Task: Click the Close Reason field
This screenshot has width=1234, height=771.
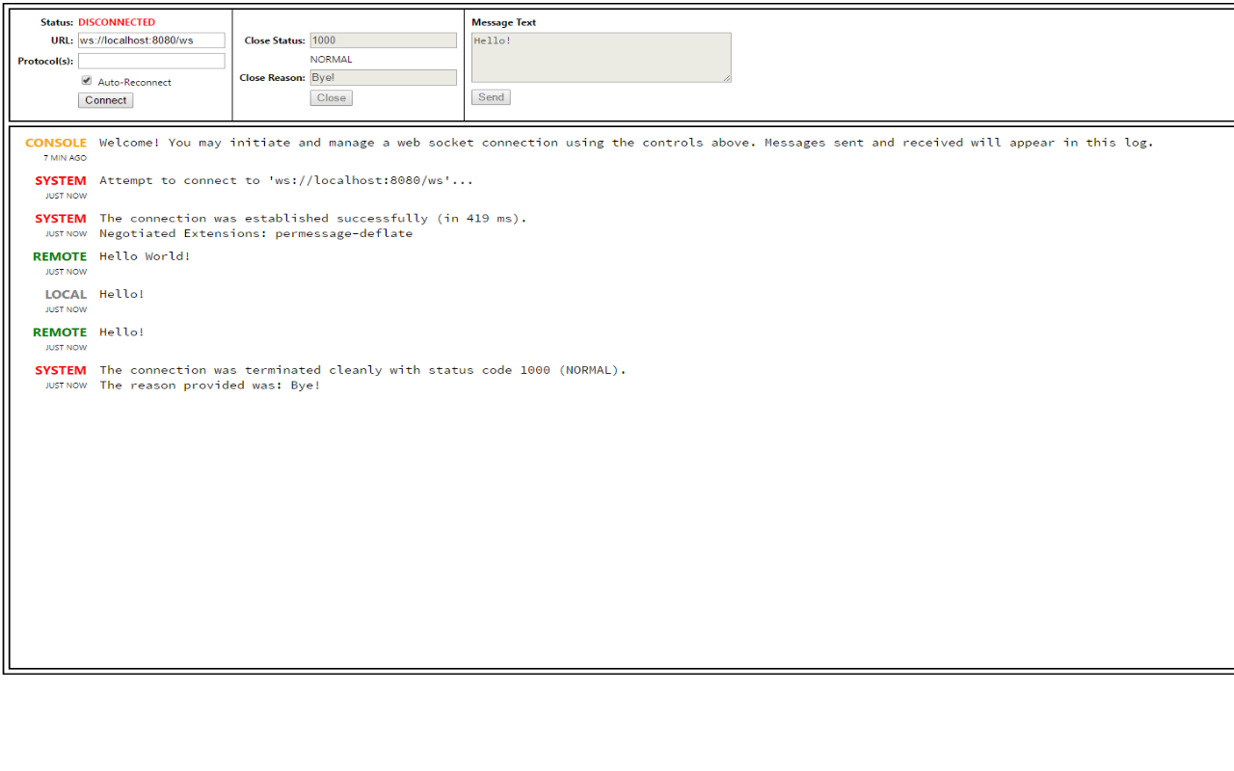Action: click(383, 77)
